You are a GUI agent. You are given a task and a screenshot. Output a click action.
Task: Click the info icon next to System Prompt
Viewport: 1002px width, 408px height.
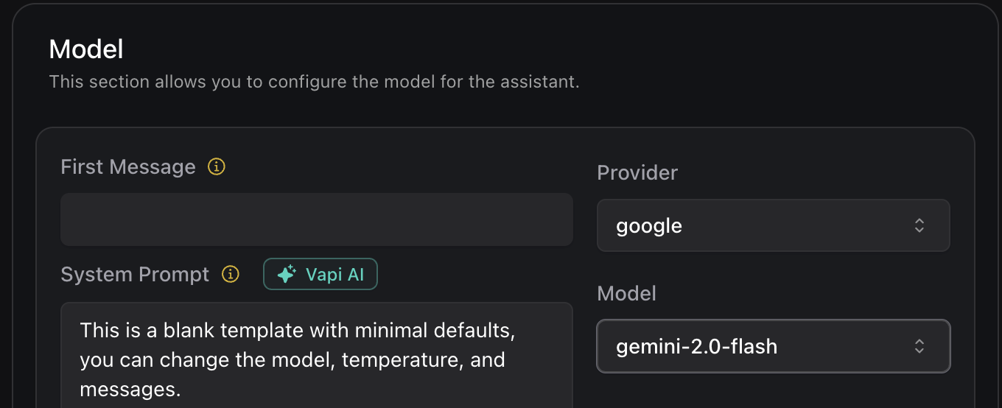click(231, 275)
